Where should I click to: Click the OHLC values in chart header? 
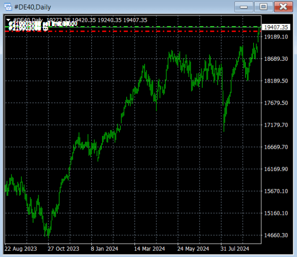97,20
